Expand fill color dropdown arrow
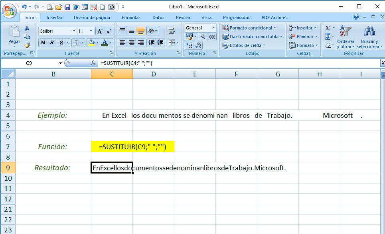This screenshot has height=234, width=385. (x=97, y=43)
